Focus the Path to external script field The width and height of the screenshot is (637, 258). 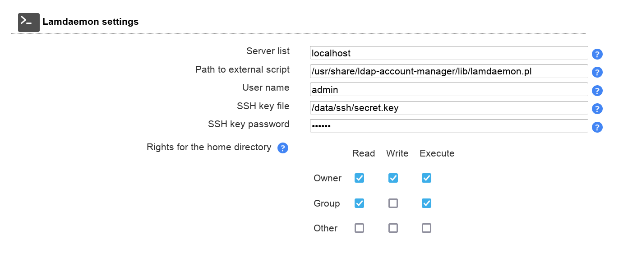pyautogui.click(x=448, y=71)
